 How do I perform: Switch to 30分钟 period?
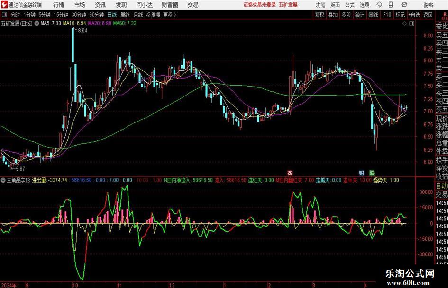pos(79,15)
